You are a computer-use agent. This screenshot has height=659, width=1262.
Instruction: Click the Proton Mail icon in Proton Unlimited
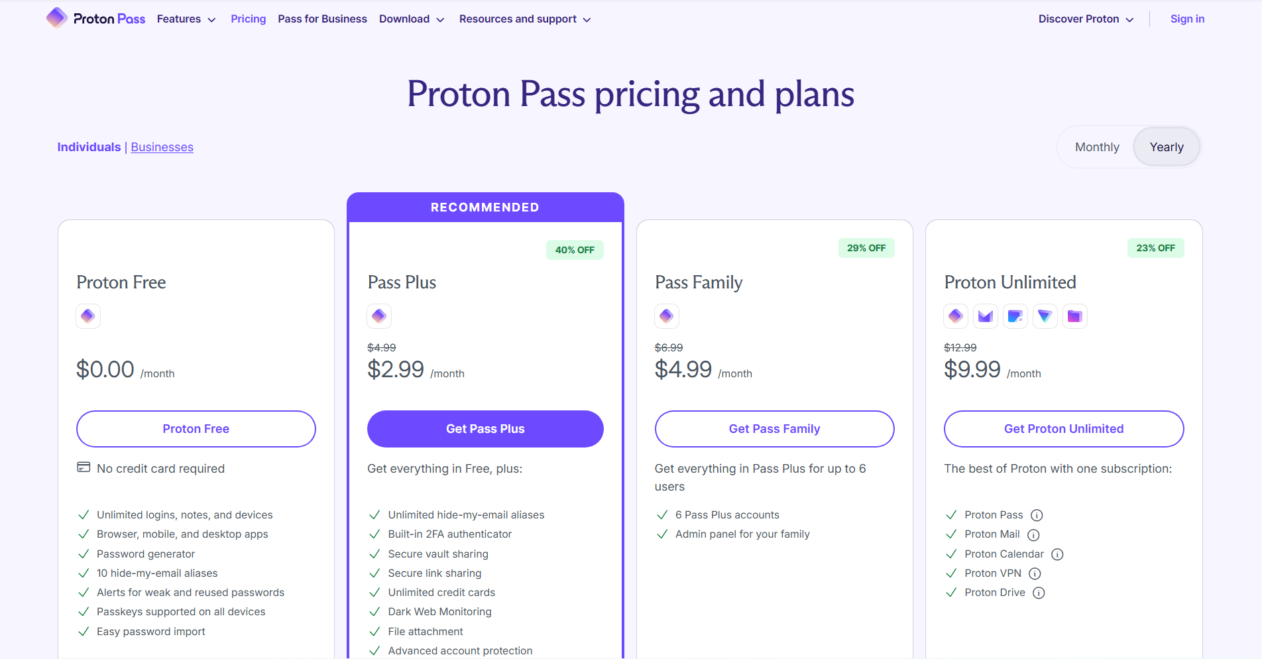(985, 316)
